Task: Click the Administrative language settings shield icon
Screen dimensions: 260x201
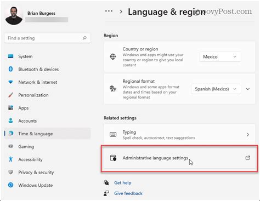Action: (x=113, y=158)
